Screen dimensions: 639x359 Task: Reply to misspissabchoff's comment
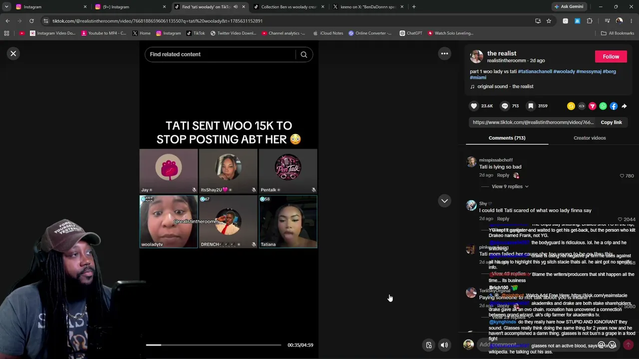click(503, 176)
